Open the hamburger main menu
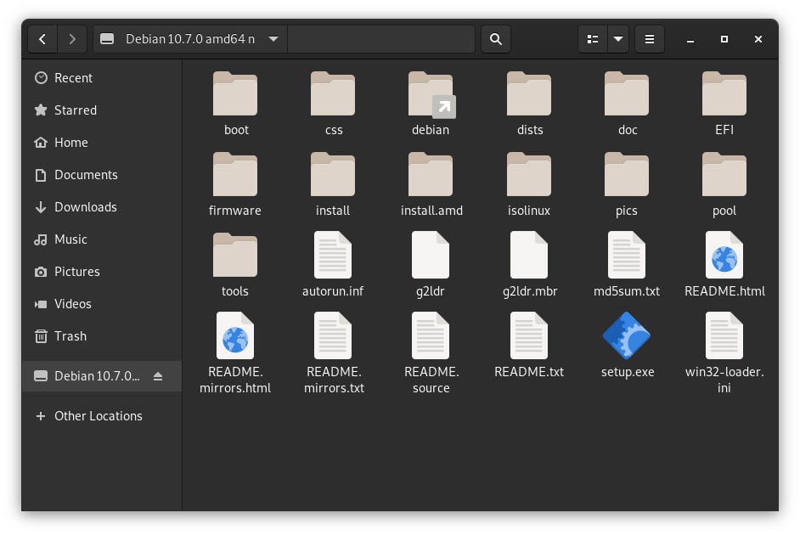 [650, 39]
